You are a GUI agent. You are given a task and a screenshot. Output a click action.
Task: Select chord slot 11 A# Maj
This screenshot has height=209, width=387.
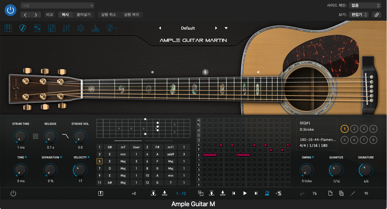click(x=100, y=182)
